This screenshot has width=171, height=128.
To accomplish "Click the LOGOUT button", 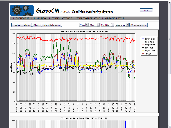I will click(146, 10).
